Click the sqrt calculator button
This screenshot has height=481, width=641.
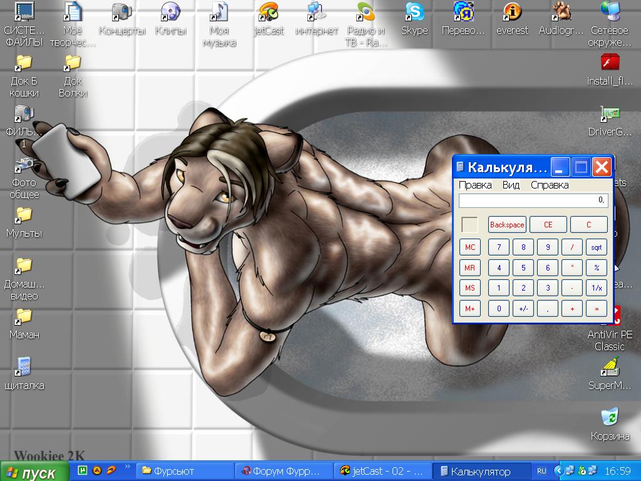point(597,247)
